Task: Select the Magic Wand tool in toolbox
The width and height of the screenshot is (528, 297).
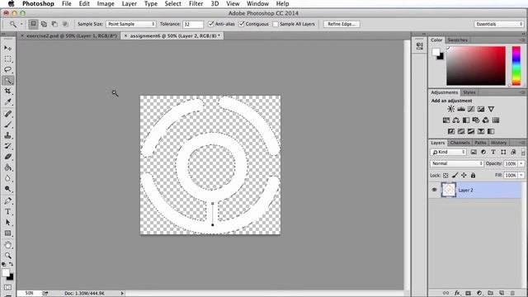Action: tap(7, 81)
